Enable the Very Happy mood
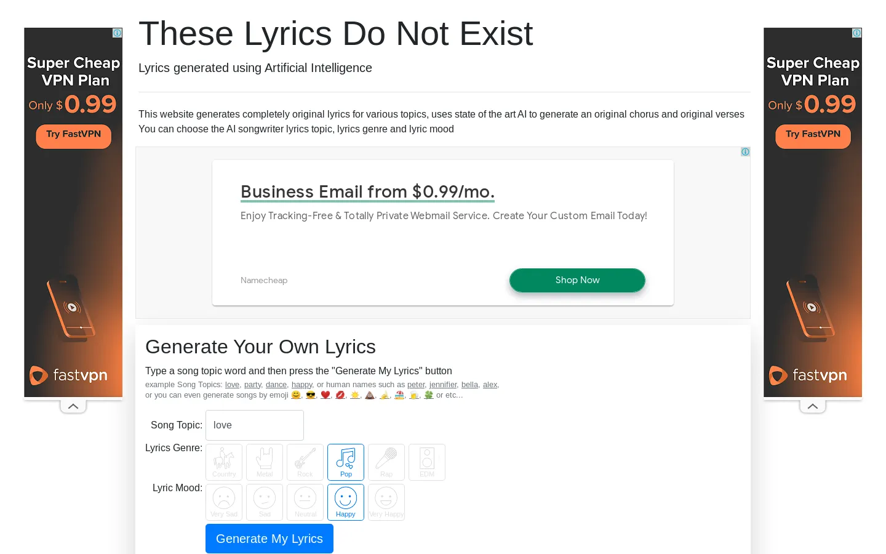This screenshot has width=886, height=554. 386,502
